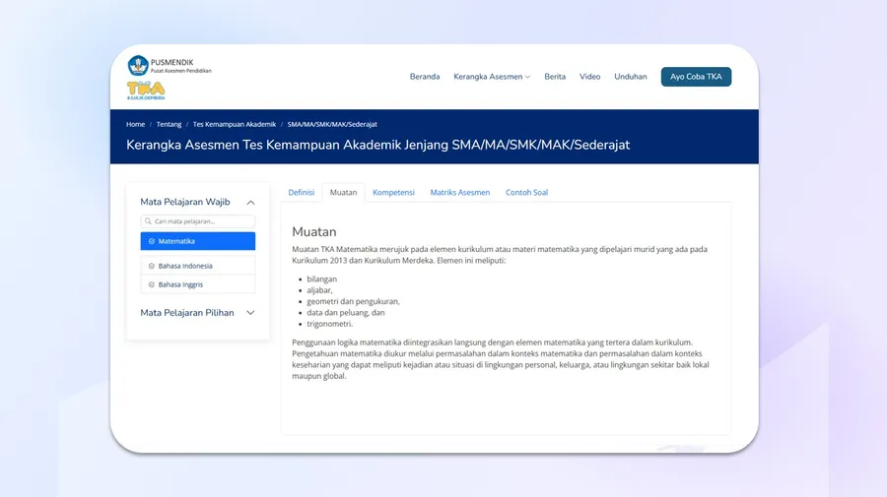Open the Kerangka Asesmen dropdown menu
The height and width of the screenshot is (497, 887).
click(492, 77)
